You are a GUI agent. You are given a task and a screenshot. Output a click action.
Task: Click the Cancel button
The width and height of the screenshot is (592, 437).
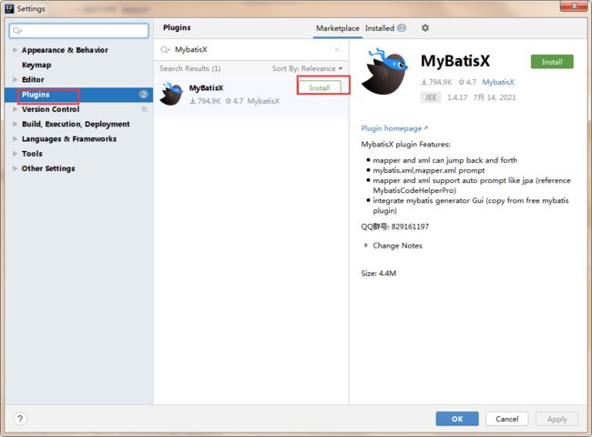506,419
